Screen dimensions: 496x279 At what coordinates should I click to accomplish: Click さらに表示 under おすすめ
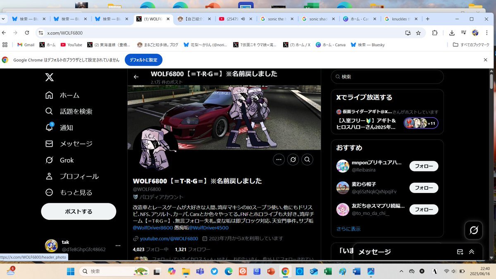(348, 229)
